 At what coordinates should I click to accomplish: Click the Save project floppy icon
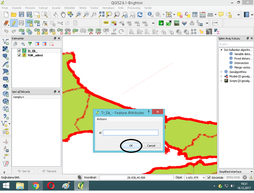click(21, 15)
